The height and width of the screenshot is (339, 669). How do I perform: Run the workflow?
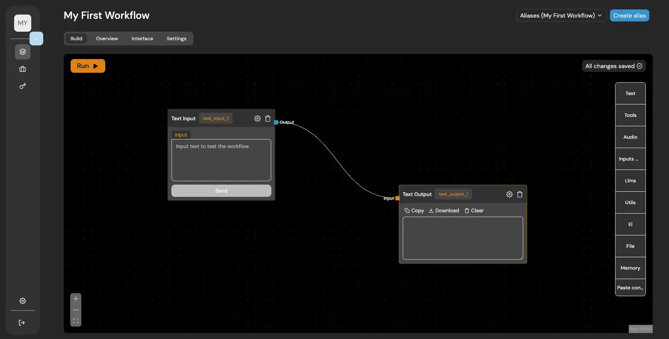tap(88, 66)
